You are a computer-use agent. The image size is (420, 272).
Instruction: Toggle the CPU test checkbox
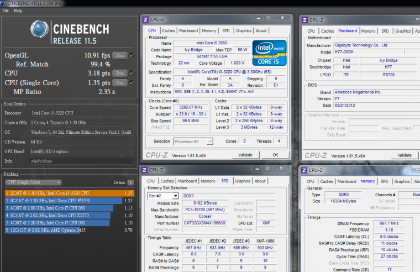tap(132, 73)
